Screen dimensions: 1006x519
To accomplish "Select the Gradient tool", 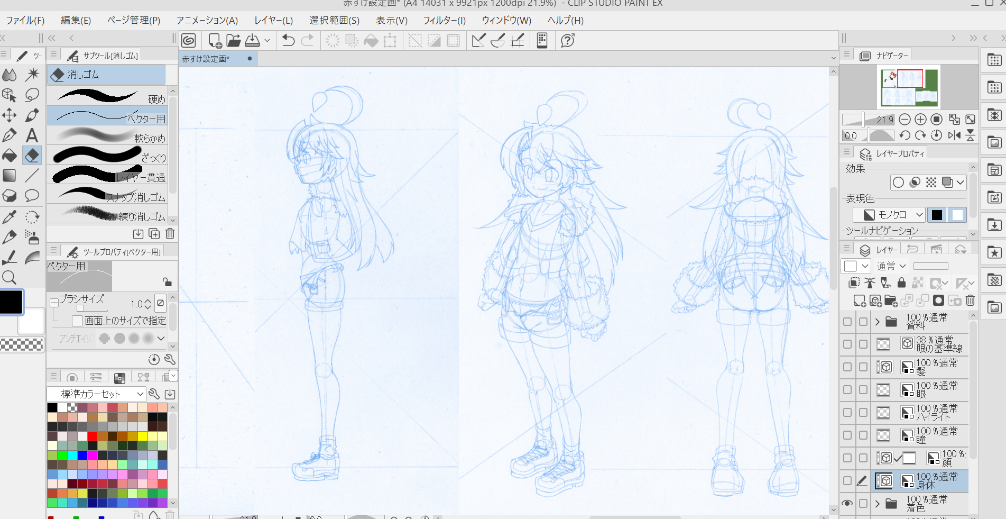I will tap(10, 176).
